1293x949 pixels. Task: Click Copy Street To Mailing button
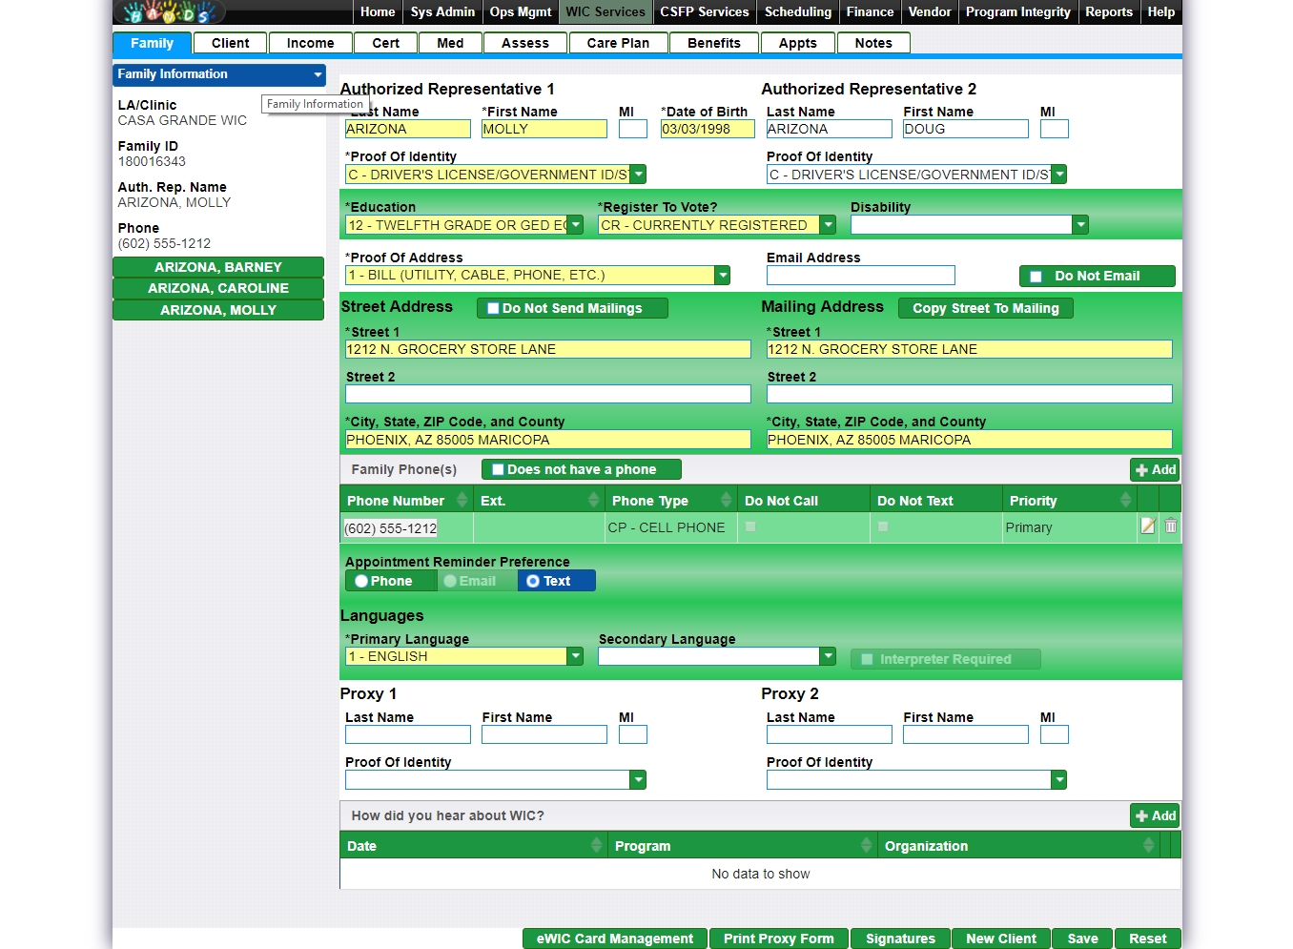[x=985, y=308]
